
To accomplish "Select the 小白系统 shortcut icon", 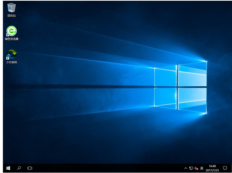I will pos(11,54).
